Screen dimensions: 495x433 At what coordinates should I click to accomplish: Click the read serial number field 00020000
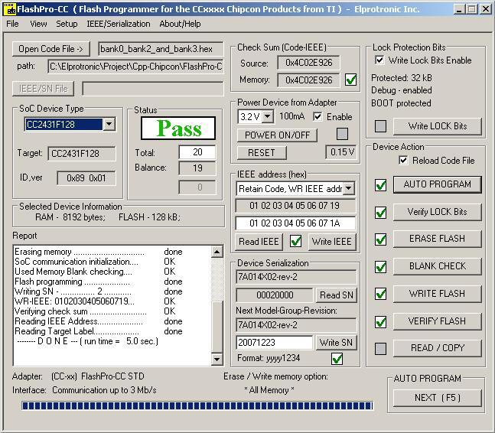coord(275,295)
